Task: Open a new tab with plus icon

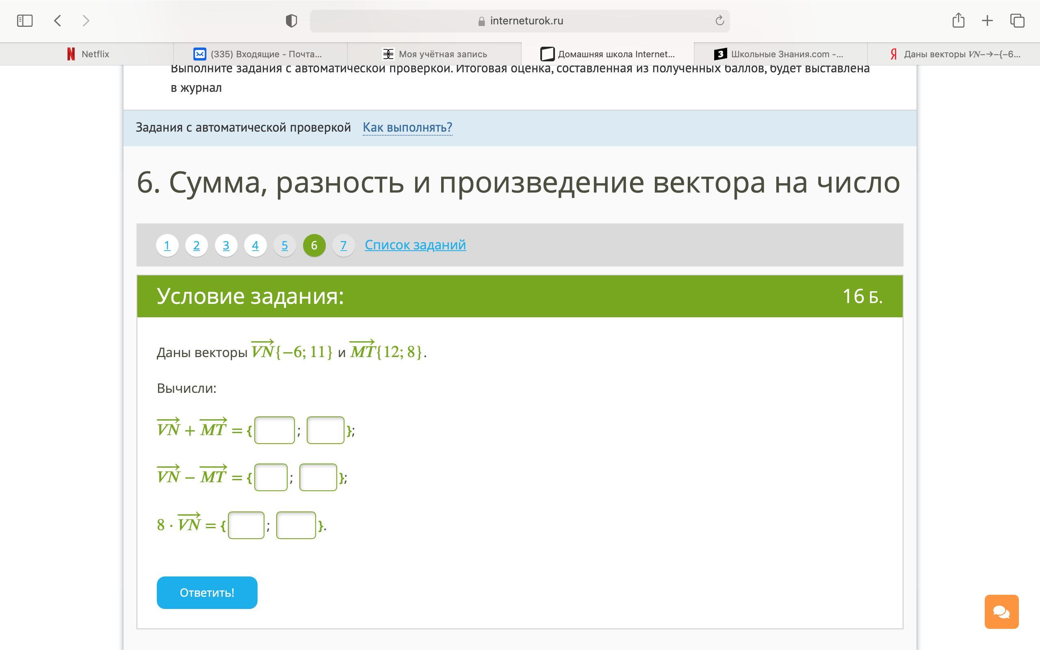Action: 987,21
